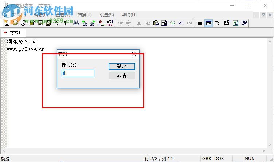The width and height of the screenshot is (274, 162).
Task: Click the GBK encoding status entry
Action: (x=207, y=158)
